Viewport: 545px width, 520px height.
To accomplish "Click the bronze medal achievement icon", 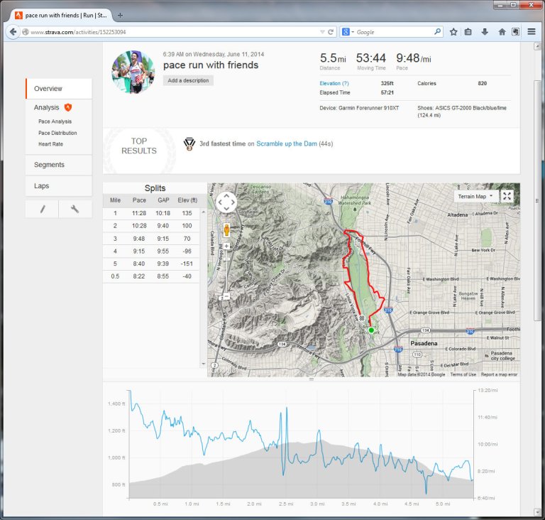I will click(x=189, y=143).
